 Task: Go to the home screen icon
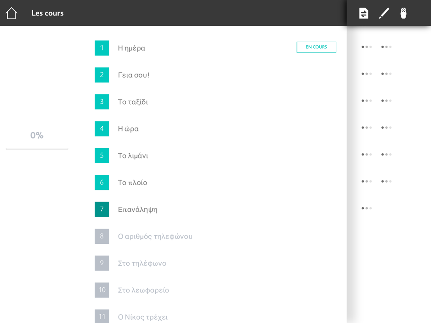pos(11,13)
